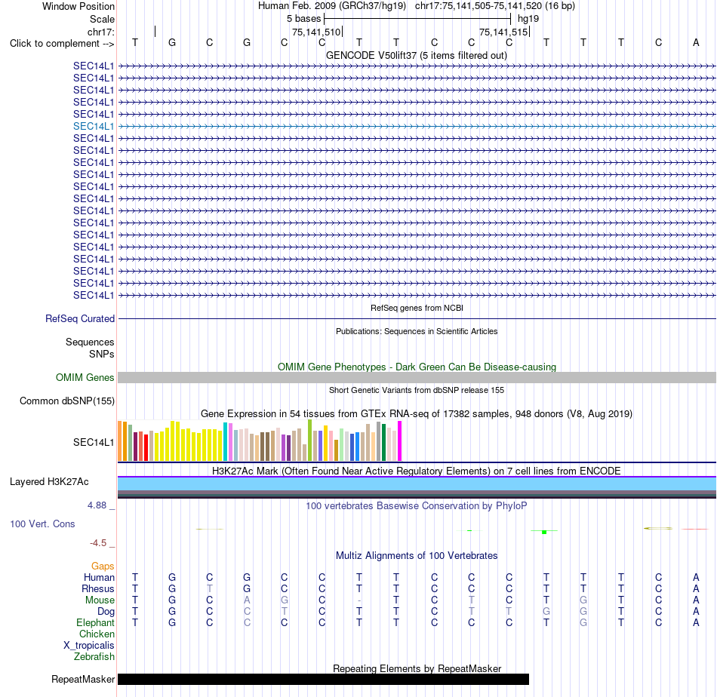Click the first orange bar in the GTEx chart
Screen dimensions: 717x697
tap(120, 441)
